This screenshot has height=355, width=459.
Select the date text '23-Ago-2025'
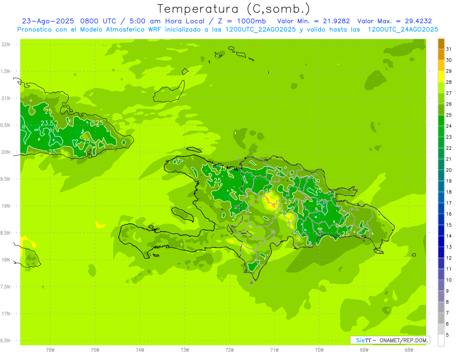tap(48, 21)
